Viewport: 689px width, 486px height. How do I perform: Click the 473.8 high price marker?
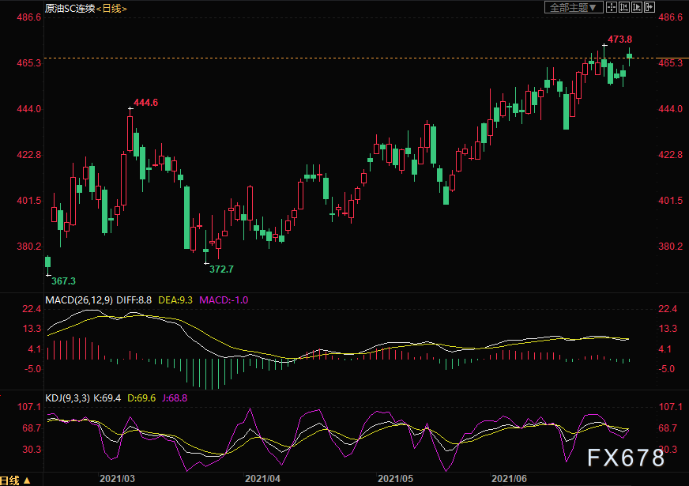619,39
